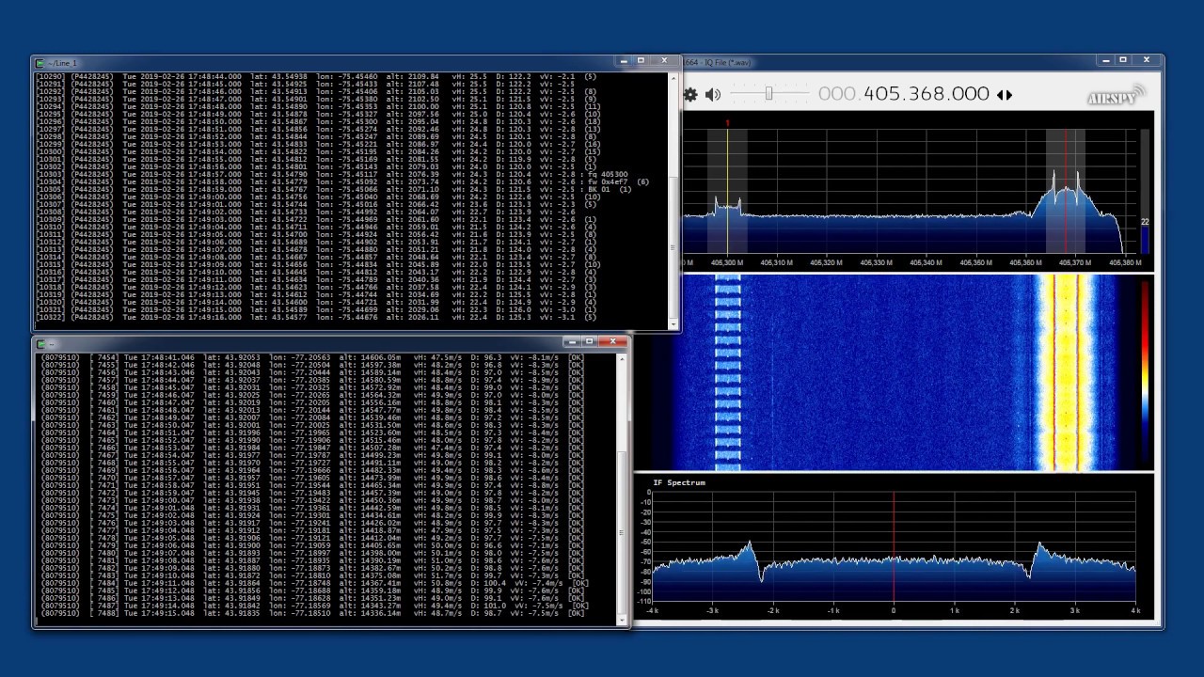Click the waterfall color gradient bar
The width and height of the screenshot is (1204, 677).
coord(1145,372)
